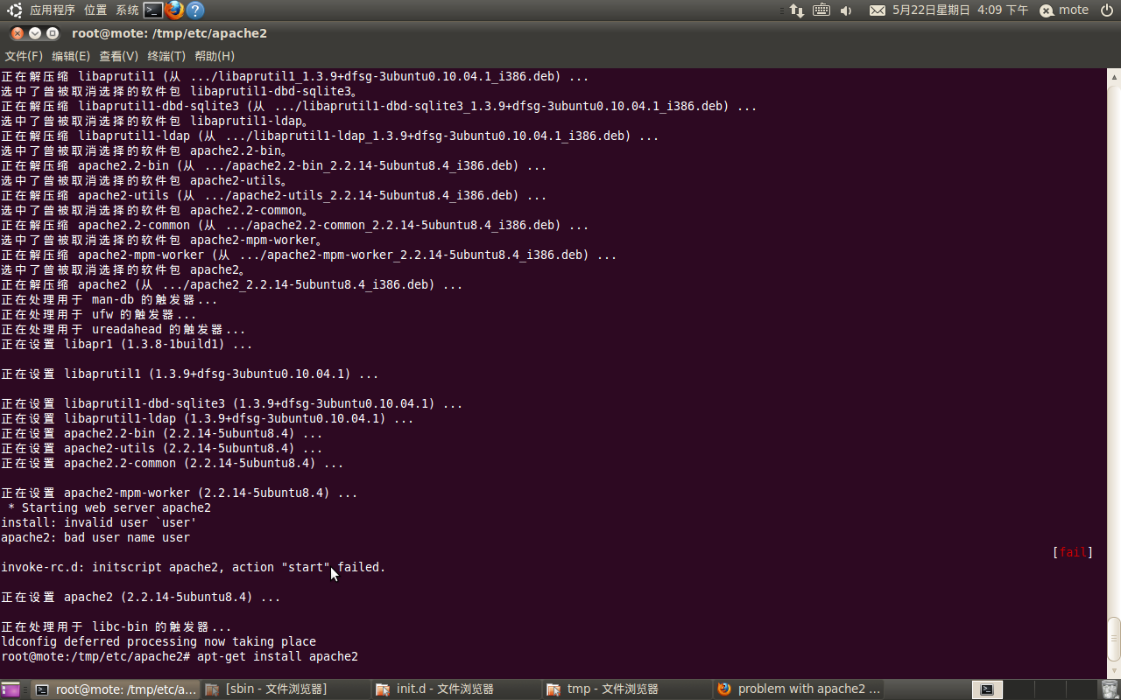Open the volume speaker indicator
The height and width of the screenshot is (700, 1121).
(846, 10)
